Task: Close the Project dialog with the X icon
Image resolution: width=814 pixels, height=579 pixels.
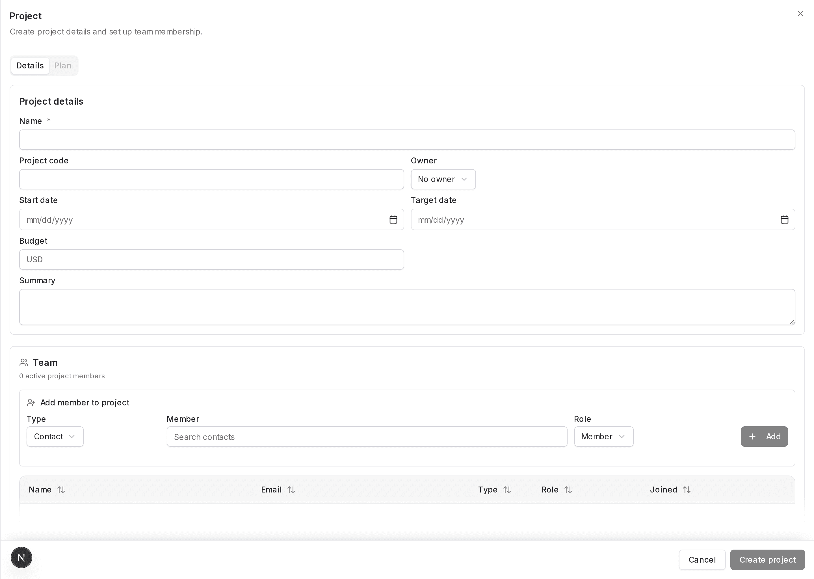Action: click(x=800, y=14)
